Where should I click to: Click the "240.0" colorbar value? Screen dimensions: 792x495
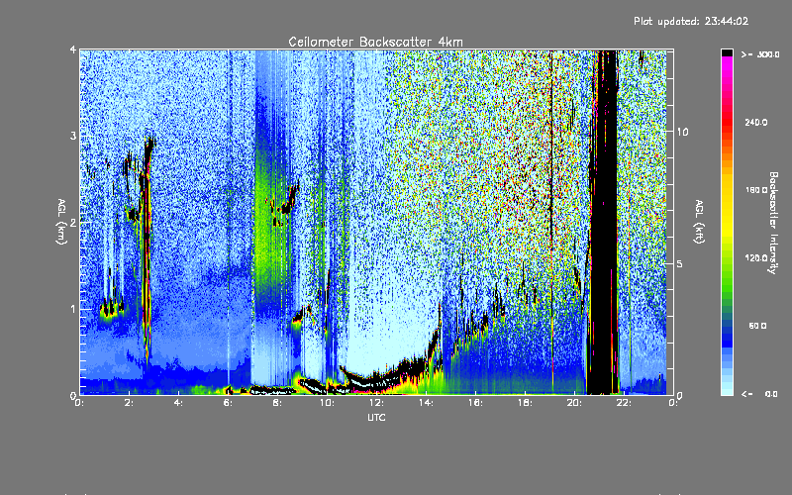point(756,122)
